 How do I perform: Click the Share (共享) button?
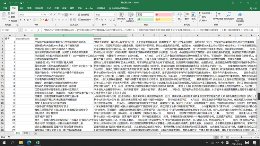click(x=253, y=8)
